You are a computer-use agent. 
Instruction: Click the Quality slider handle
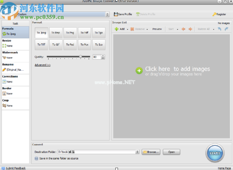click(x=80, y=57)
